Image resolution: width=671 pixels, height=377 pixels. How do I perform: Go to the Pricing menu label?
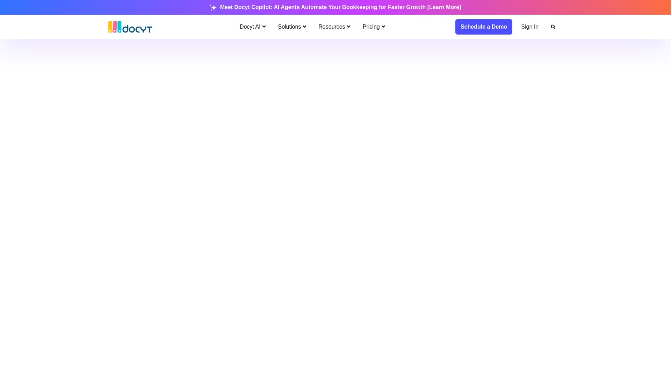click(371, 27)
